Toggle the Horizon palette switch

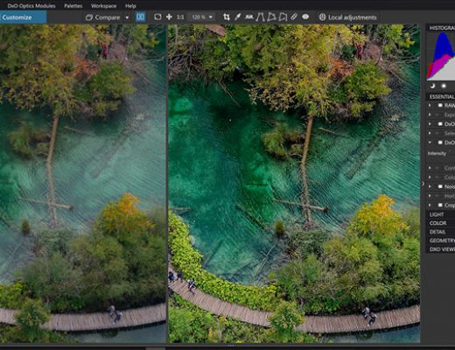pyautogui.click(x=437, y=196)
